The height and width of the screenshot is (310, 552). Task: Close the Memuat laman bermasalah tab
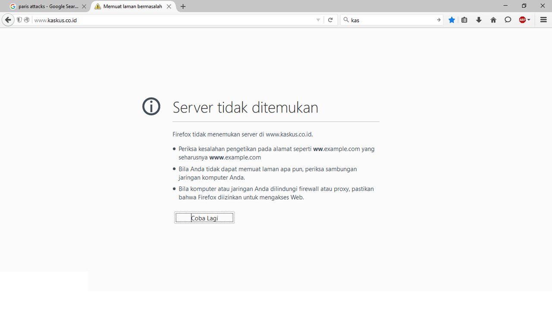169,6
